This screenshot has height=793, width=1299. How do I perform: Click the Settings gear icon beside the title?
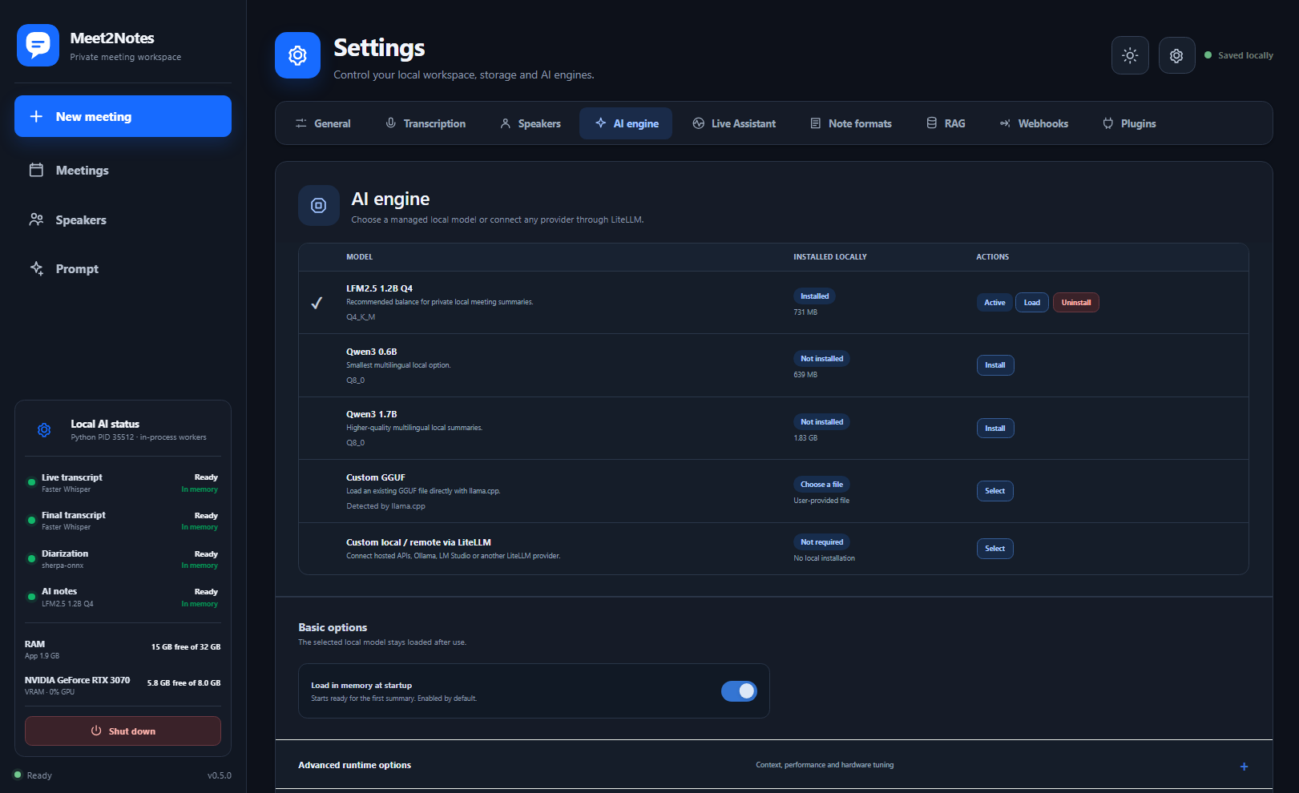click(x=297, y=55)
